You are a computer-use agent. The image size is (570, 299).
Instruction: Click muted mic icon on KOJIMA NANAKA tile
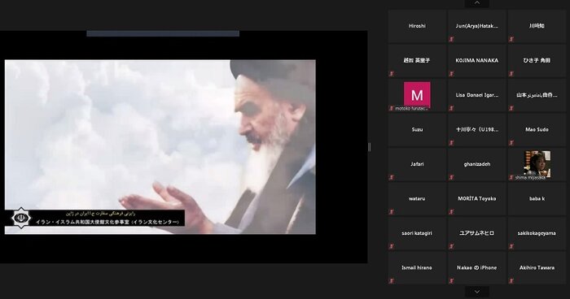coord(451,74)
